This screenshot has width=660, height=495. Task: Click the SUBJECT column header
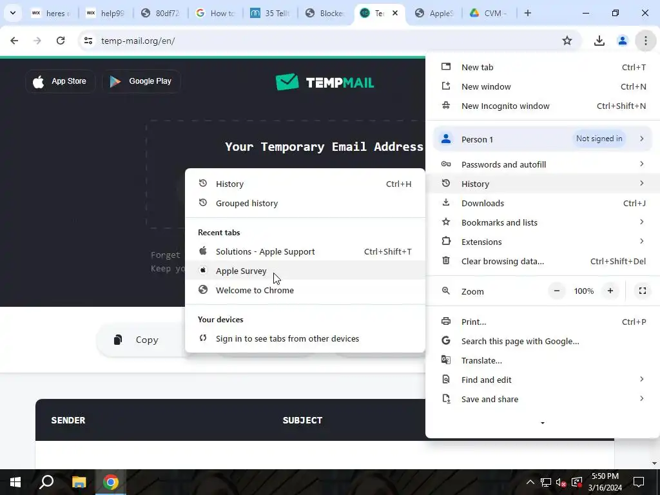[x=302, y=420]
